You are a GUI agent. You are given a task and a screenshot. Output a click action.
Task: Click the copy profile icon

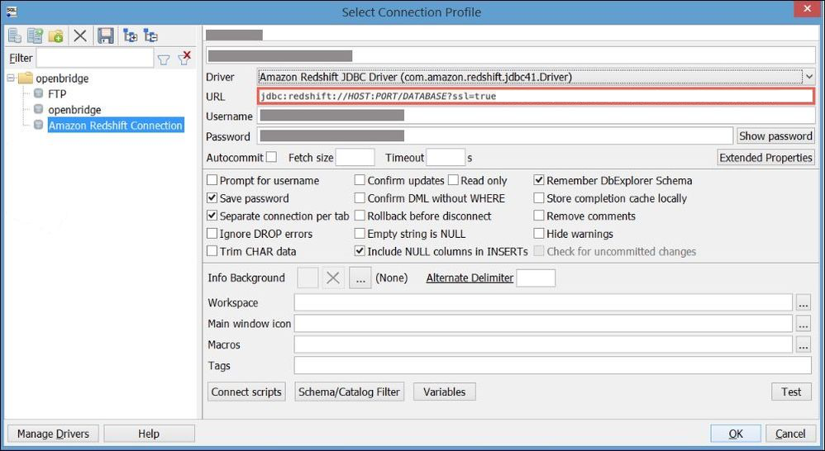pyautogui.click(x=36, y=36)
